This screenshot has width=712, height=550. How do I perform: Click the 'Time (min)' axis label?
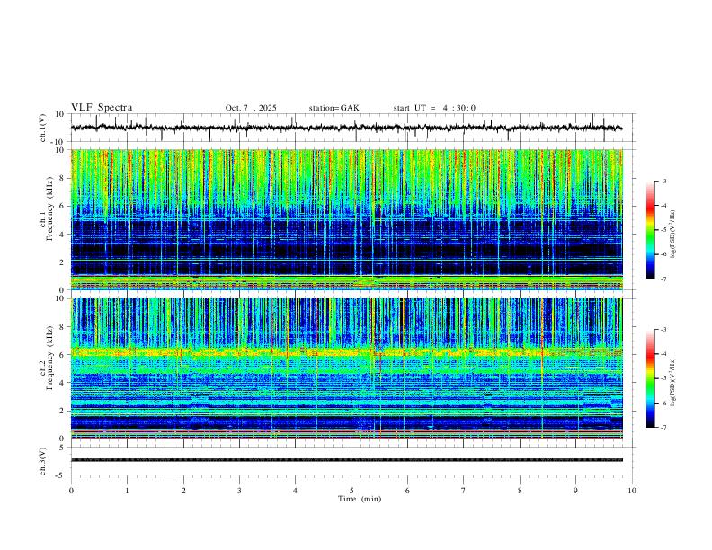point(360,499)
